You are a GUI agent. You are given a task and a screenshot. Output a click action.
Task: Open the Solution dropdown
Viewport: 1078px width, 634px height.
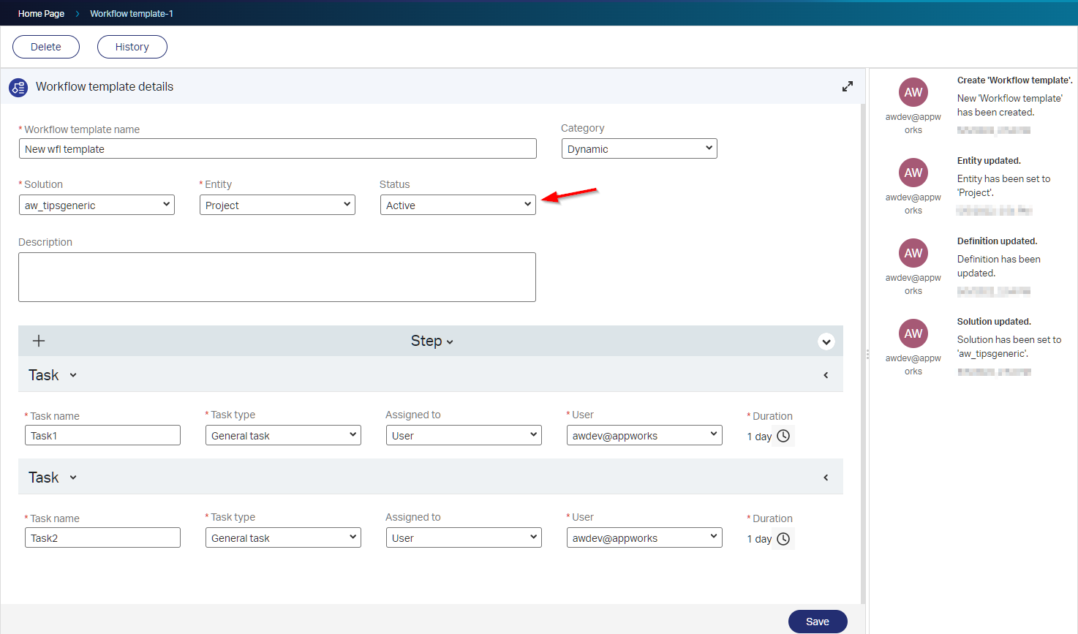pyautogui.click(x=97, y=205)
